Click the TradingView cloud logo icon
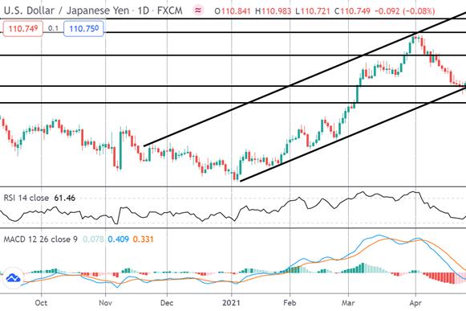 (14, 278)
